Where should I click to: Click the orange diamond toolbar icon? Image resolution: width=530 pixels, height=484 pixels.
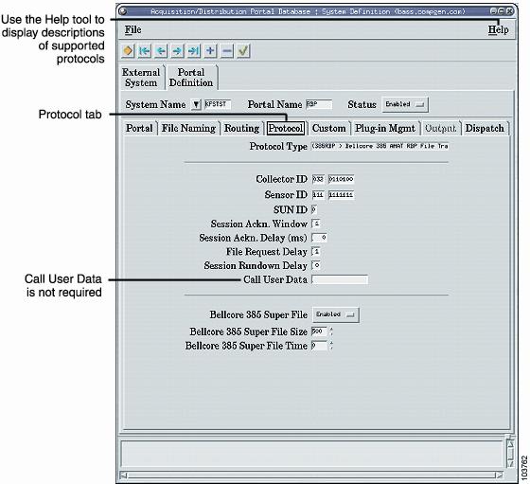pos(128,51)
